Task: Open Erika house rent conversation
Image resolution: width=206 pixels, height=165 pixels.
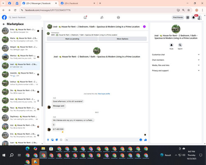Action: [21, 31]
